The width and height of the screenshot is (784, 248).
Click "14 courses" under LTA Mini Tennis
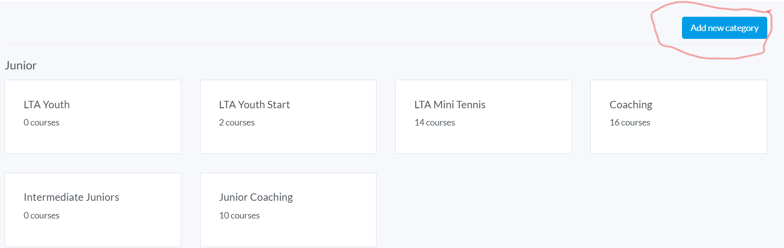pyautogui.click(x=435, y=123)
